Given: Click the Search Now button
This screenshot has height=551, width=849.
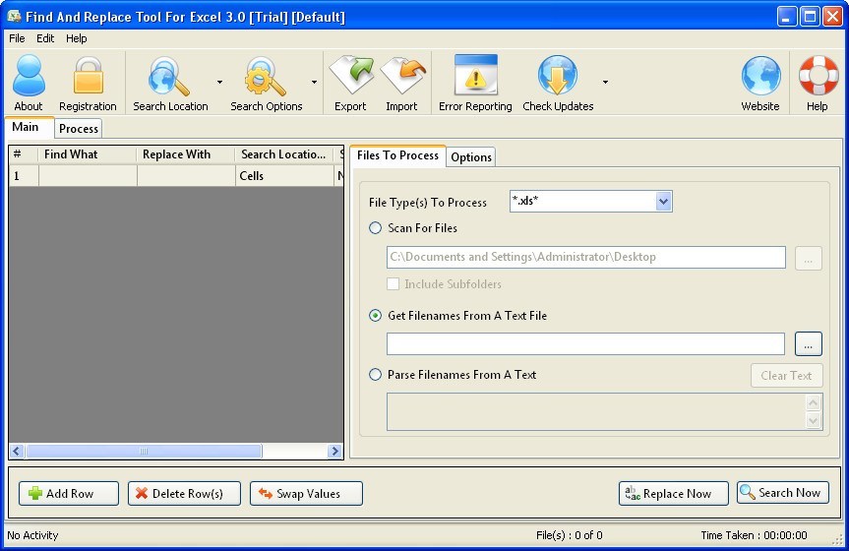Looking at the screenshot, I should pos(783,493).
